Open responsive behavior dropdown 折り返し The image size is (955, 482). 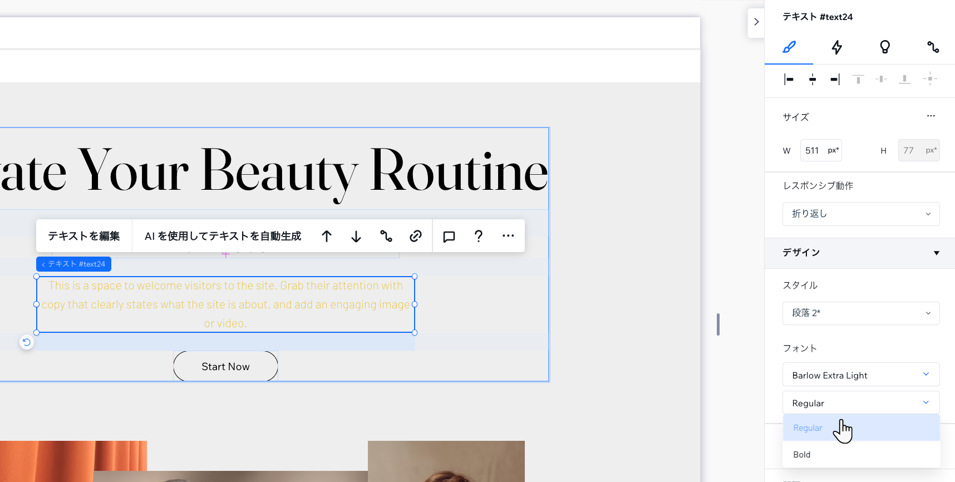pos(861,214)
